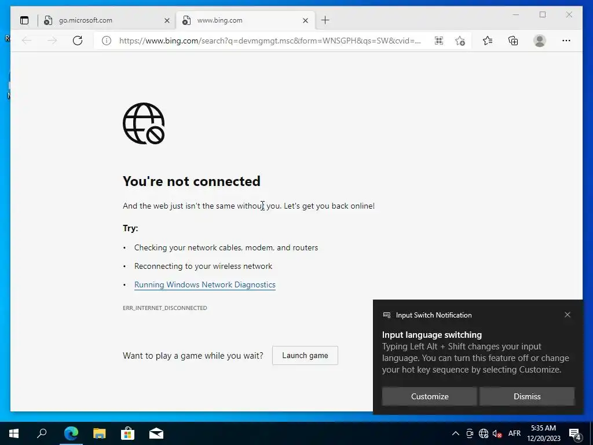This screenshot has height=445, width=593.
Task: Open the QR code / apps icon in address bar
Action: (x=439, y=41)
